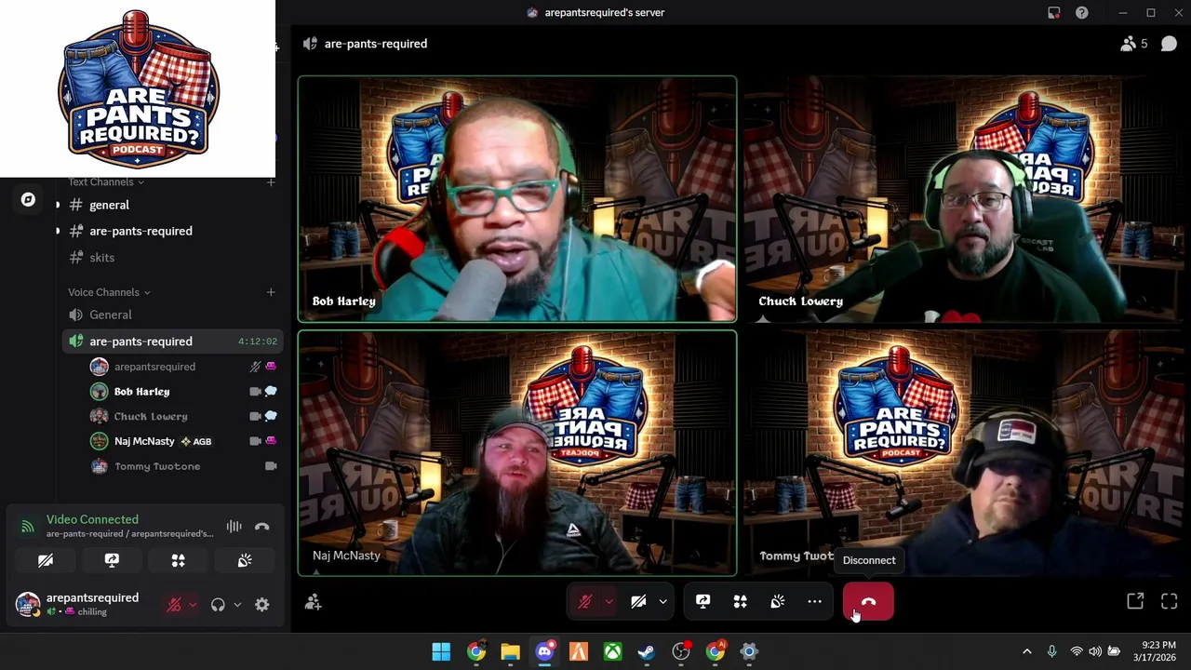
Task: Create a new text channel with plus
Action: [271, 181]
